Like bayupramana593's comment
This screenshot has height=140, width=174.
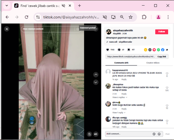[x=167, y=73]
